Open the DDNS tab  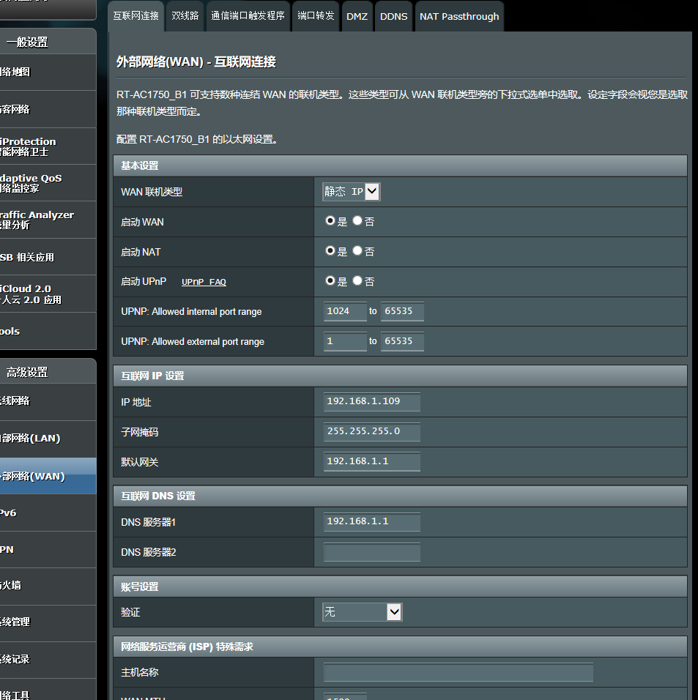point(393,16)
